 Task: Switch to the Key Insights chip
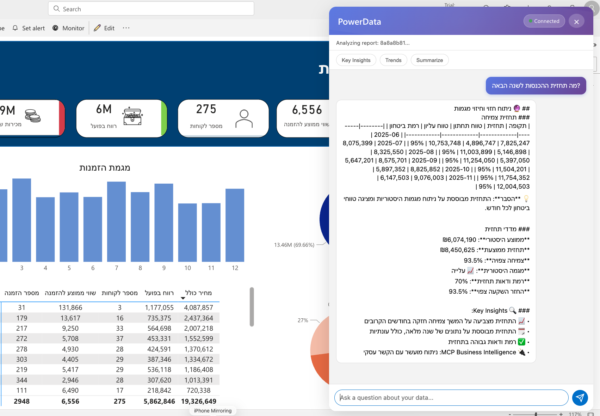[x=356, y=60]
